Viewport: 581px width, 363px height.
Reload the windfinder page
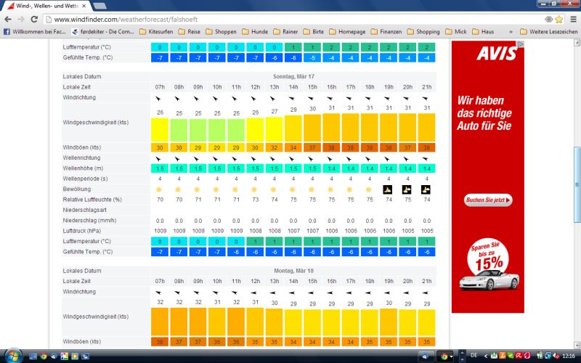coord(39,19)
